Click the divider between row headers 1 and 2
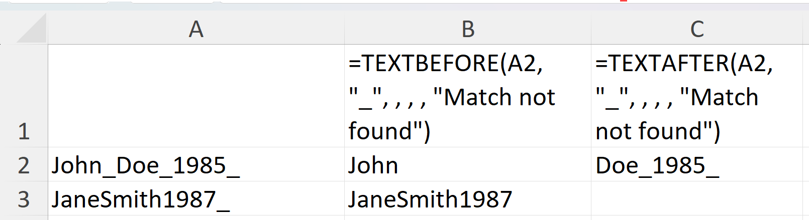The height and width of the screenshot is (220, 809). [24, 147]
